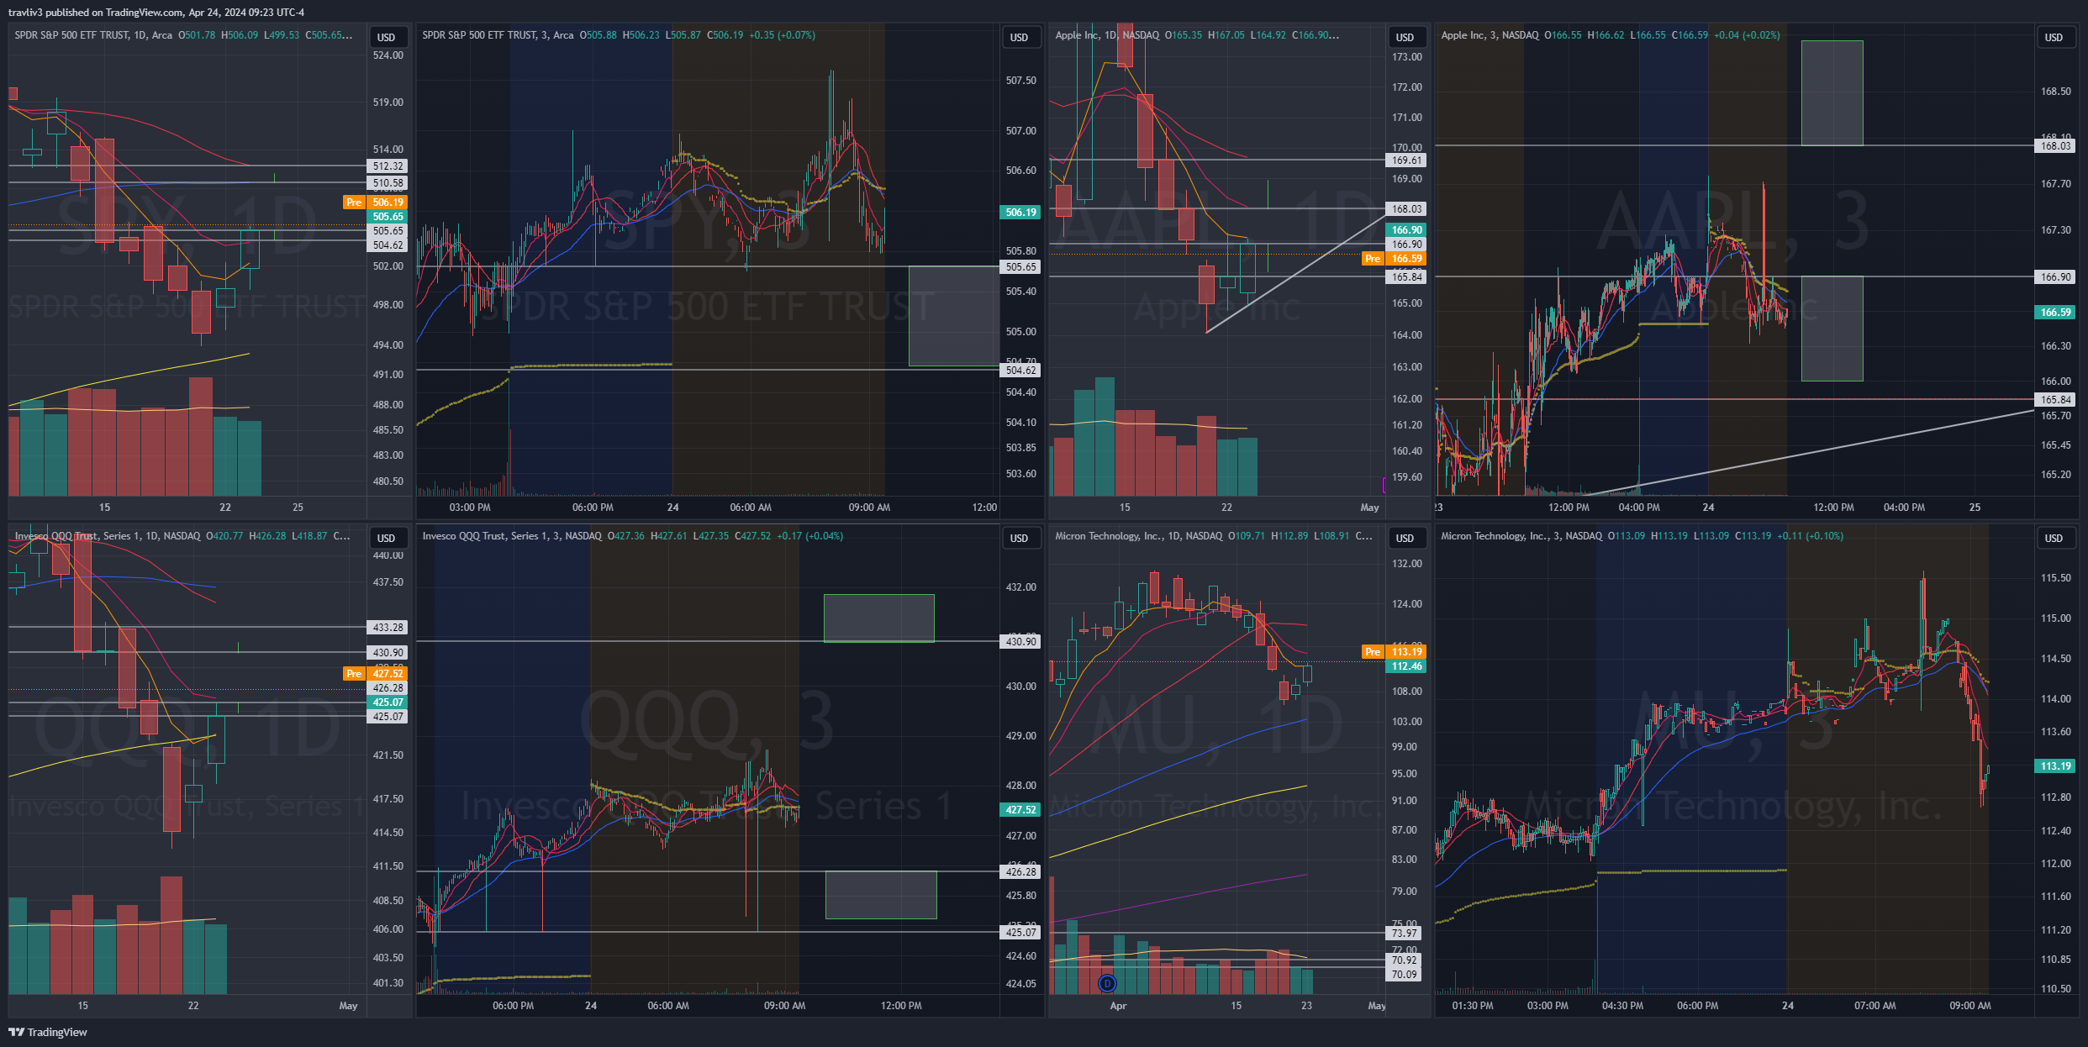2088x1047 pixels.
Task: Click the green 427.52 price label on QQQ 3-minute
Action: coord(1020,810)
